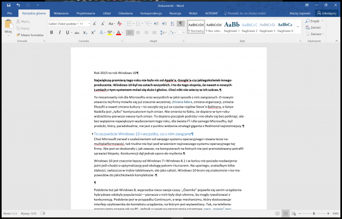Viewport: 342px width, 219px height.
Task: Toggle subscript formatting
Action: tap(85, 33)
